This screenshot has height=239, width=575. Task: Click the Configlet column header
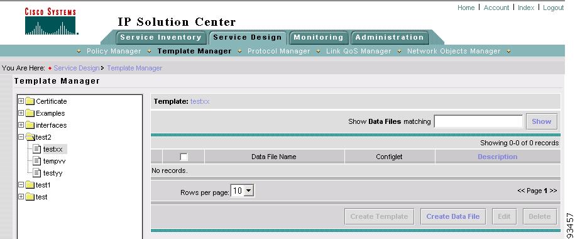coord(389,157)
